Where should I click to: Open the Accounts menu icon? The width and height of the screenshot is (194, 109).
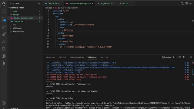pos(4,103)
